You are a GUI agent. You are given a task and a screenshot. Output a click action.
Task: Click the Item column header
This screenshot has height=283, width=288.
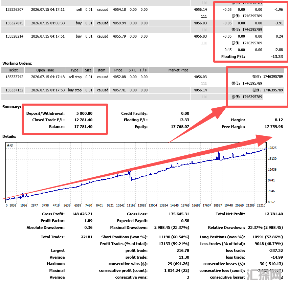[102, 70]
